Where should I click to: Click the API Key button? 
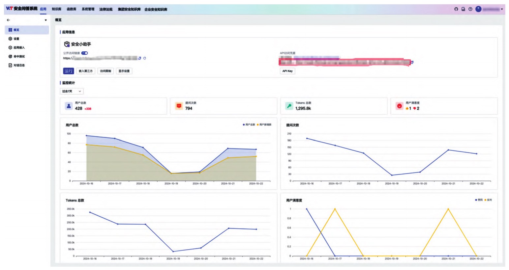tap(287, 71)
